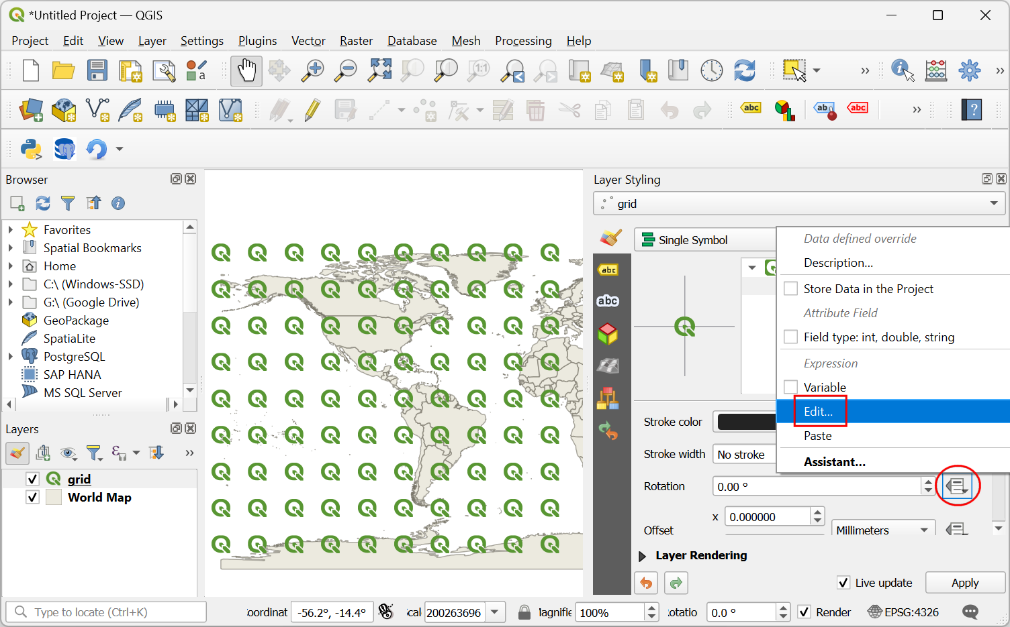Click the 3D View styling icon
This screenshot has height=627, width=1010.
pyautogui.click(x=608, y=333)
